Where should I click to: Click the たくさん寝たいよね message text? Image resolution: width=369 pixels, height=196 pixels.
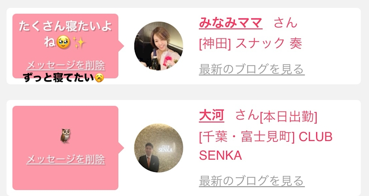(x=65, y=34)
